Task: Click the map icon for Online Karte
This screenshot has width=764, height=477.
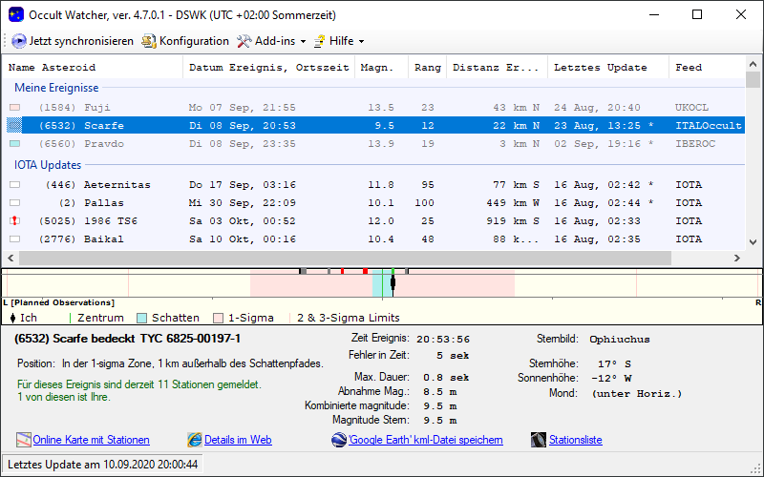Action: (24, 440)
